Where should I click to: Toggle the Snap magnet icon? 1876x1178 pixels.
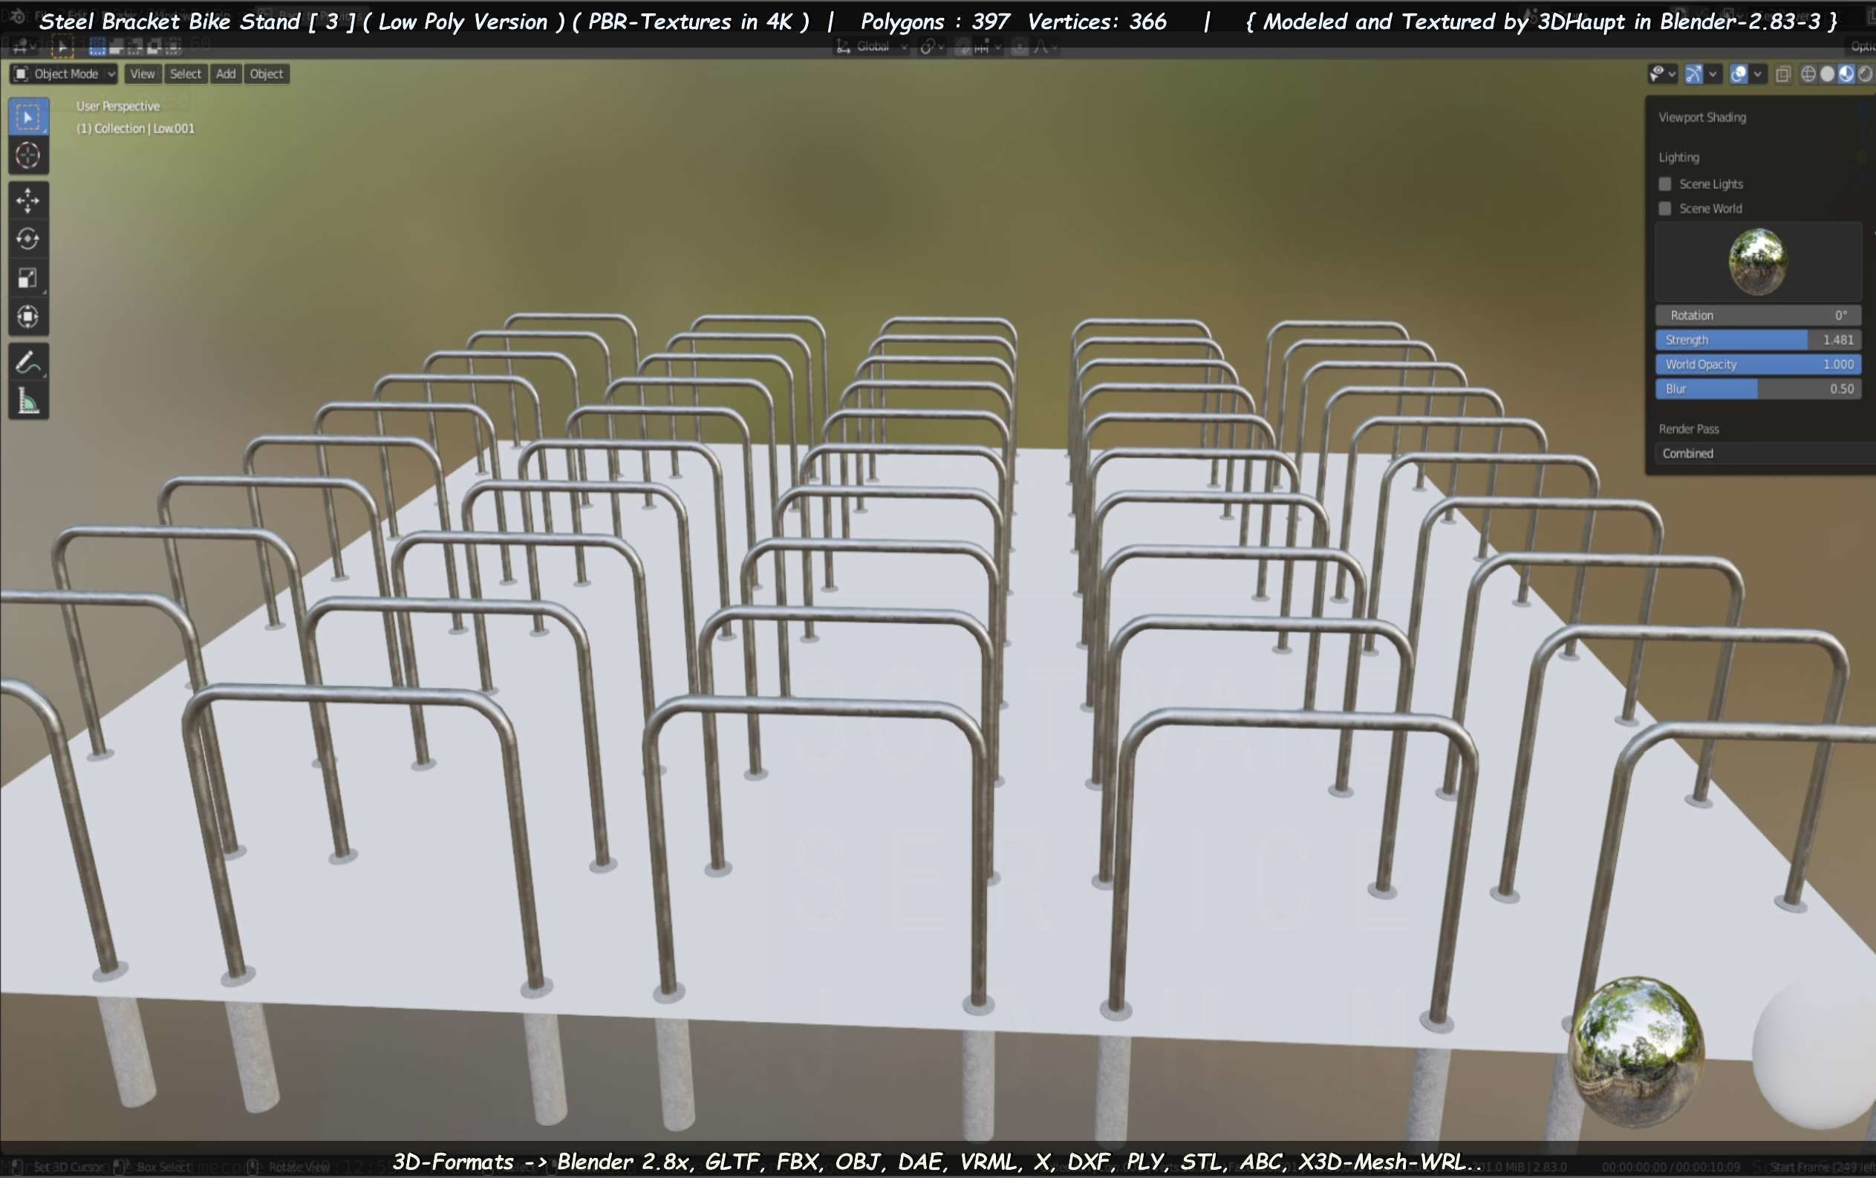tap(964, 48)
